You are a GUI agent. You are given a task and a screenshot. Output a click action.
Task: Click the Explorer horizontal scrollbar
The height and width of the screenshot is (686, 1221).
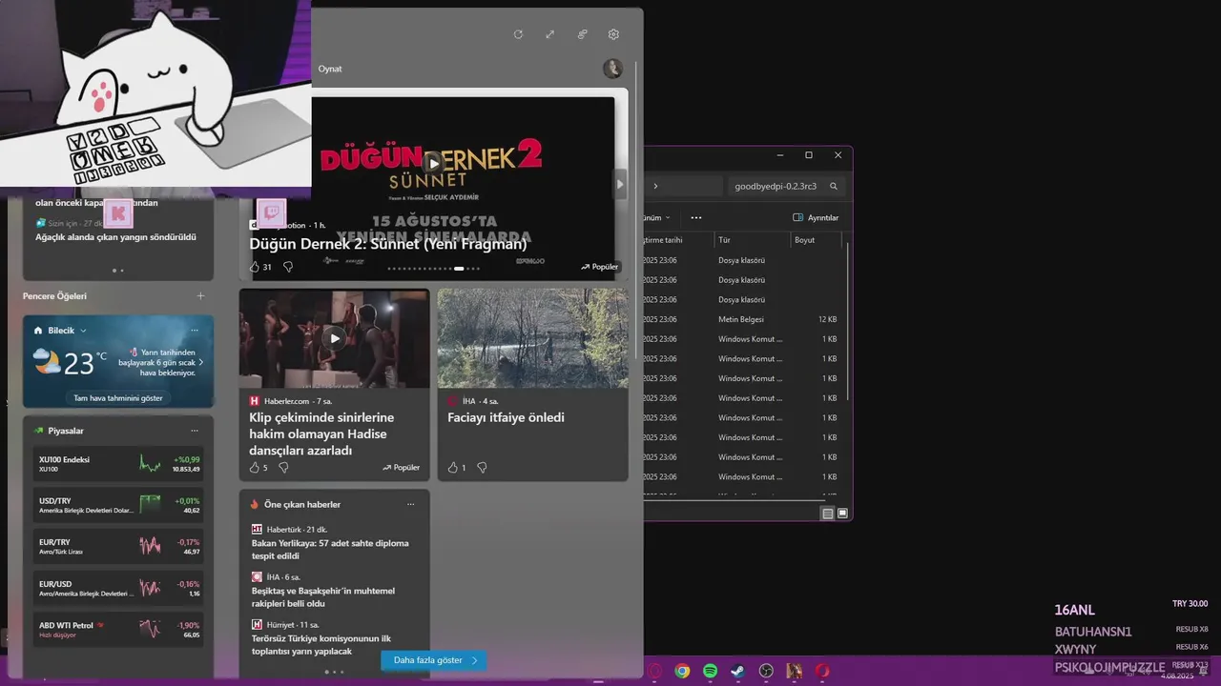tap(735, 498)
